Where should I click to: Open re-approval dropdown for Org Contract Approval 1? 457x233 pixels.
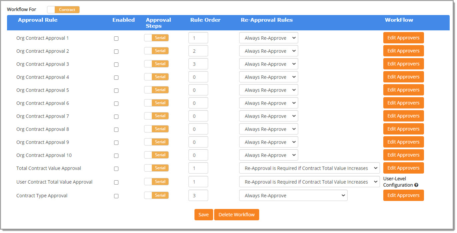[x=268, y=38]
